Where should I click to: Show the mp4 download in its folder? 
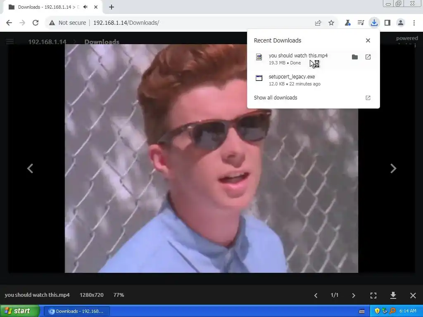click(x=355, y=57)
